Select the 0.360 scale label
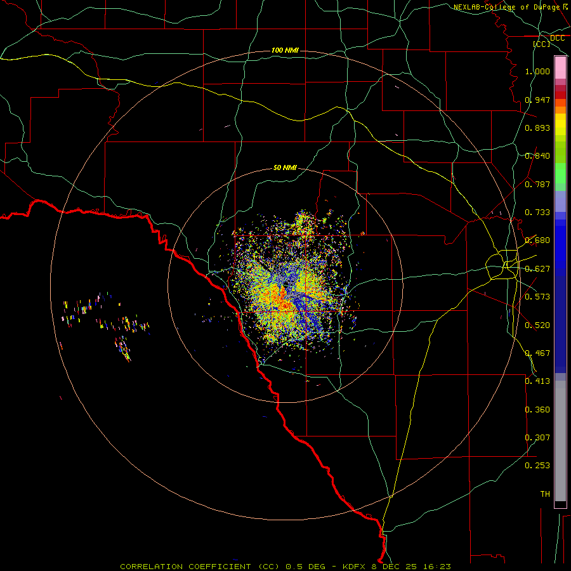This screenshot has width=571, height=571. (x=537, y=410)
